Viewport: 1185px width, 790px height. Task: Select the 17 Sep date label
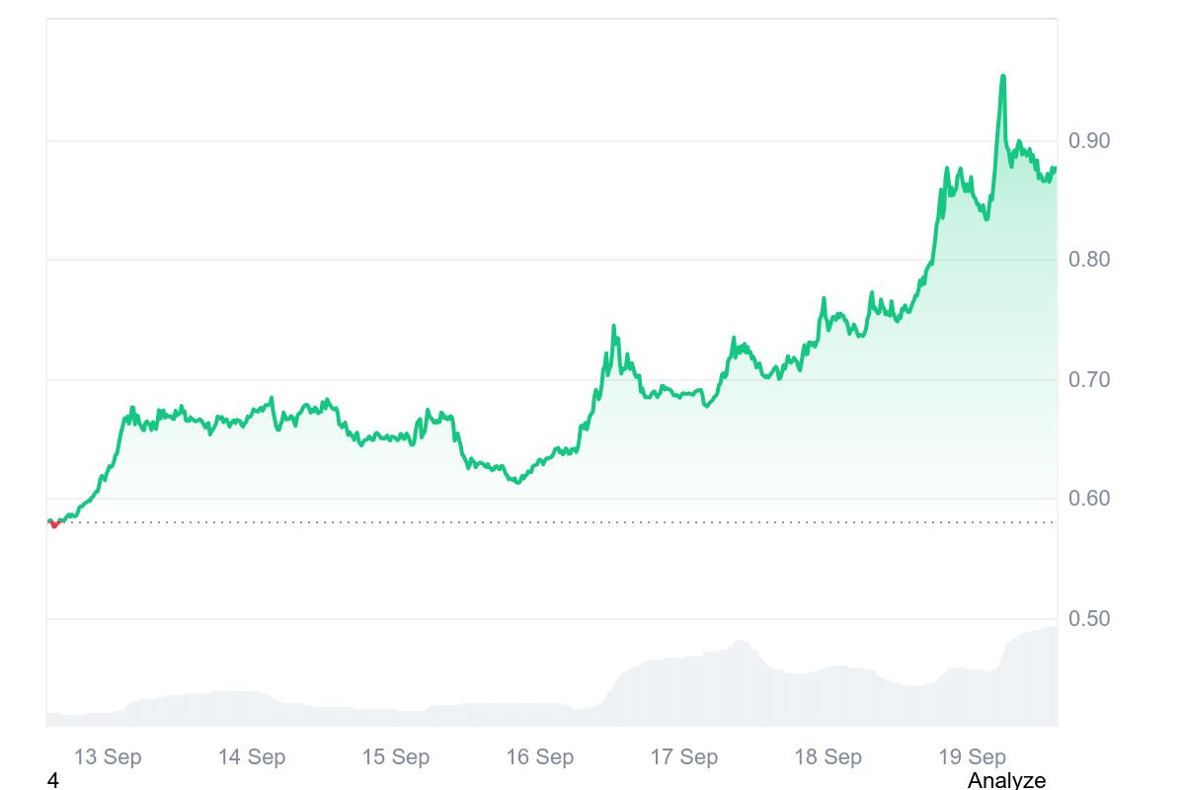tap(684, 757)
